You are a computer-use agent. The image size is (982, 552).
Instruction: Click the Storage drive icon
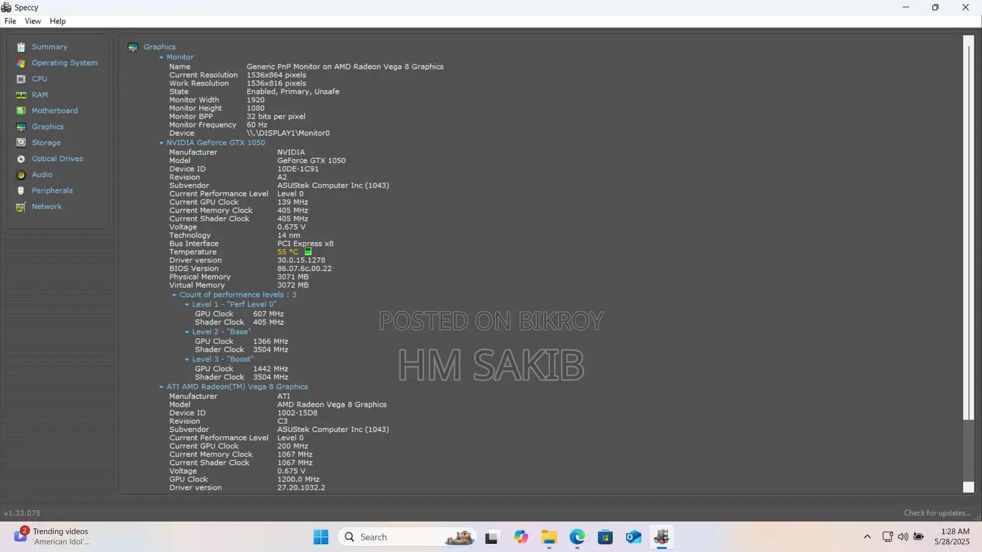pyautogui.click(x=21, y=143)
